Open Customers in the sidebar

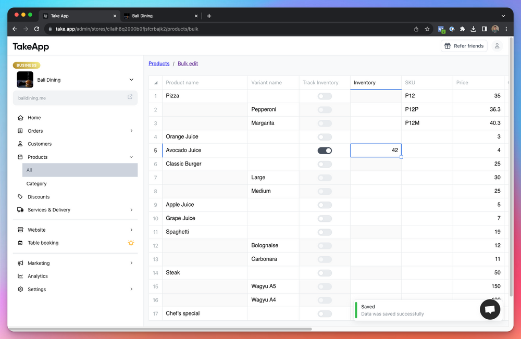pos(40,144)
